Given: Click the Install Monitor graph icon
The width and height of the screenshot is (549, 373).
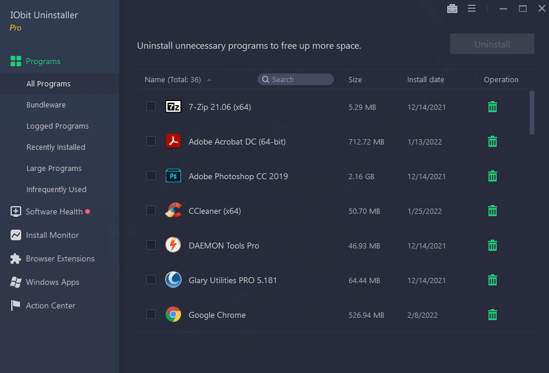Looking at the screenshot, I should (16, 235).
